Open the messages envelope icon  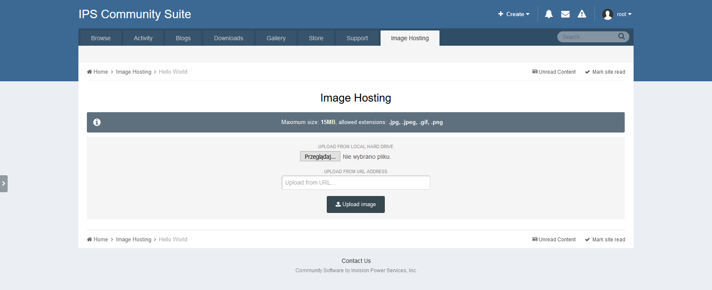(565, 14)
